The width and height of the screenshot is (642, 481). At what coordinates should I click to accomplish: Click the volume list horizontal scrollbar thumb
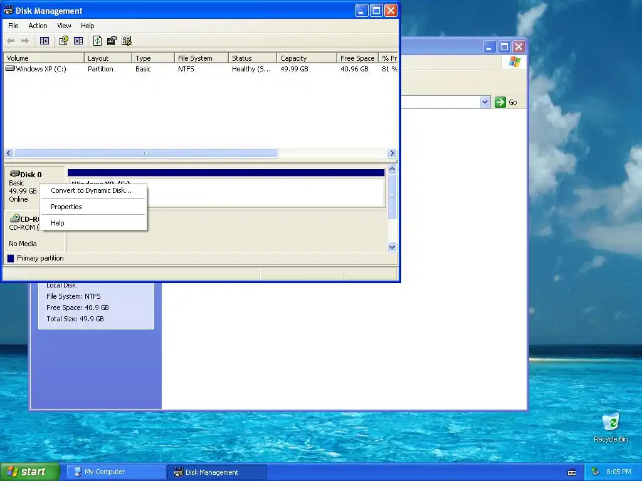pos(146,153)
